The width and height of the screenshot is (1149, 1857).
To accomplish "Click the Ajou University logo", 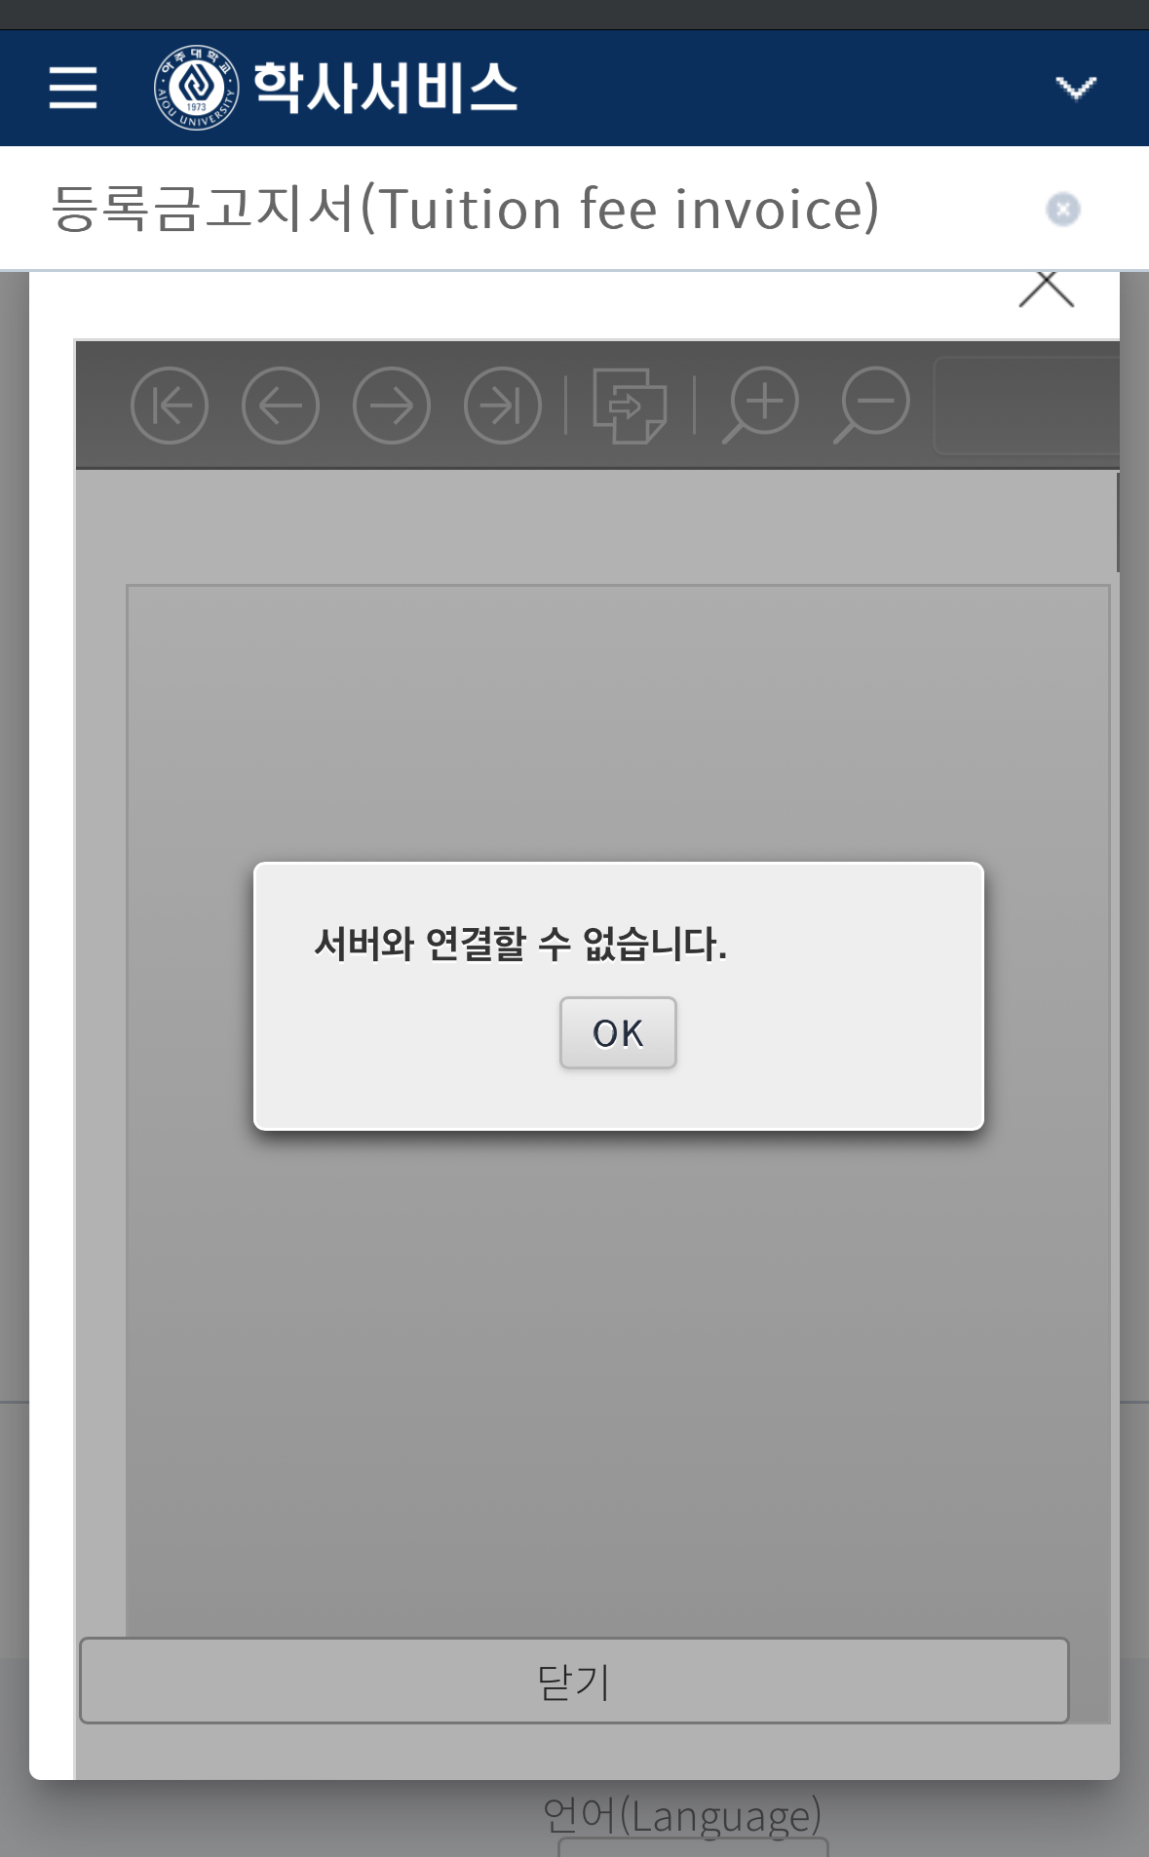I will pos(197,88).
